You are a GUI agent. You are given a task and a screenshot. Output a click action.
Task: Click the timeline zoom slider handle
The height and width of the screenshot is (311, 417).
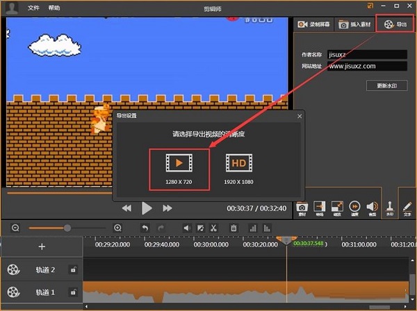click(67, 228)
